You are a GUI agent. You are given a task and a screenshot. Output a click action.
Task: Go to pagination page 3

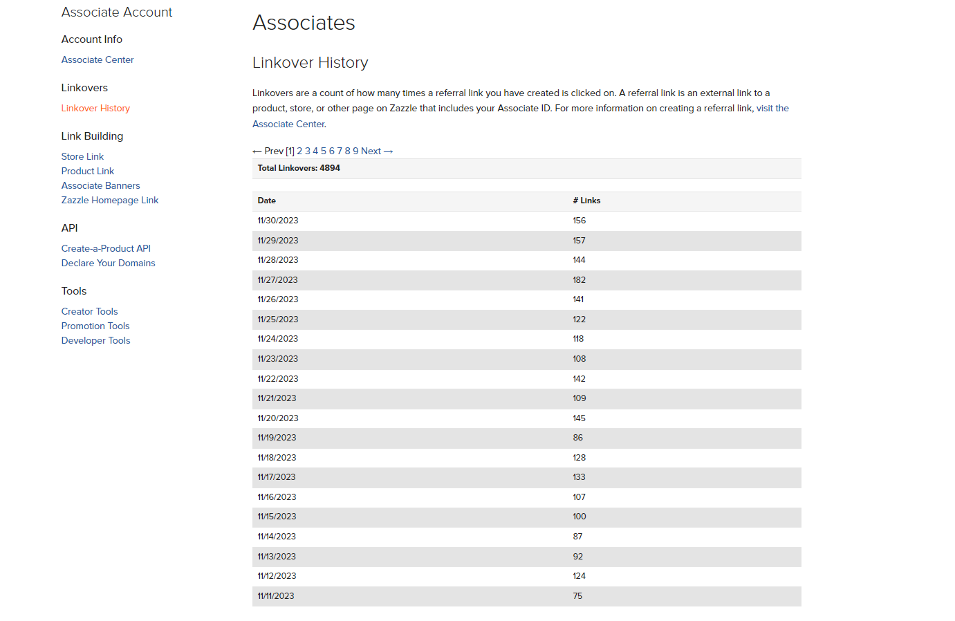point(308,151)
